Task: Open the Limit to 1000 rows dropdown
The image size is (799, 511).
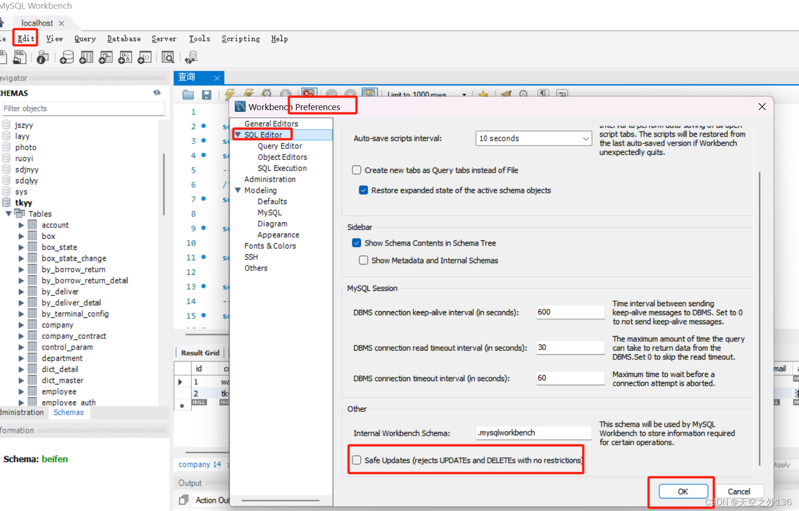Action: coord(464,94)
